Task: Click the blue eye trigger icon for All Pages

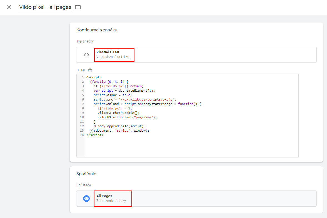Action: tap(86, 199)
